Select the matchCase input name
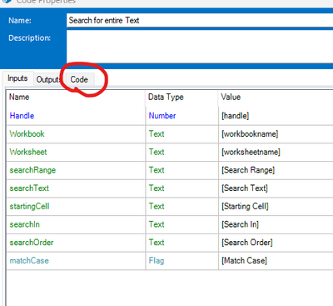 [x=29, y=261]
